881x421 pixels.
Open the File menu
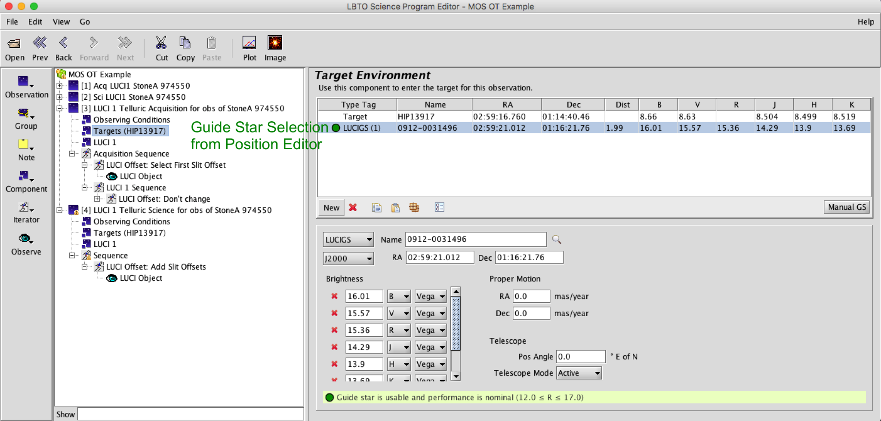click(x=12, y=22)
